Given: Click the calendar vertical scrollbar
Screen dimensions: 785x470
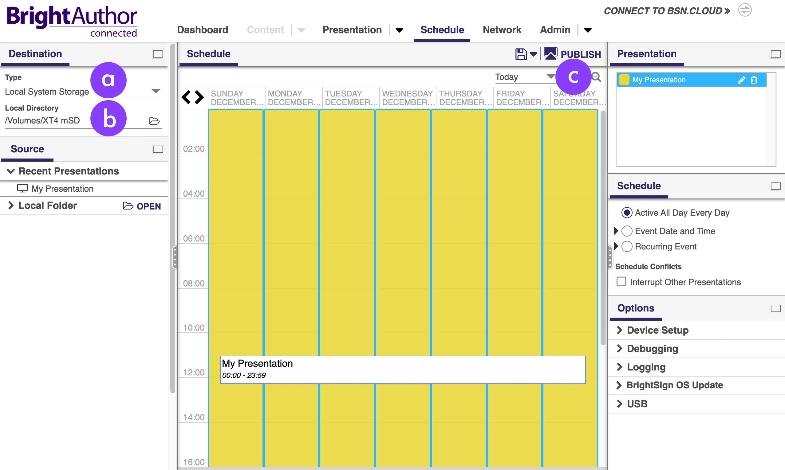Looking at the screenshot, I should click(603, 227).
